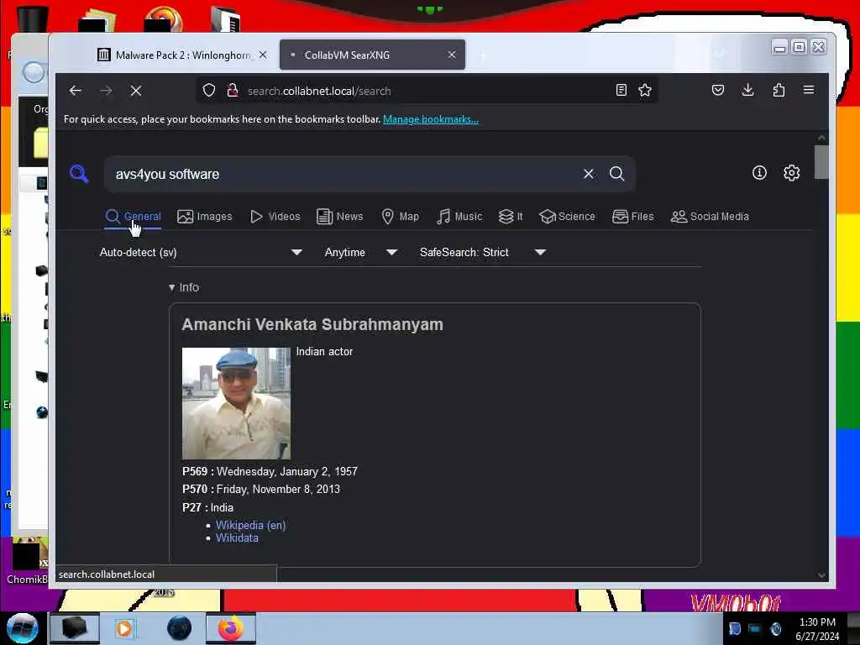Open the Pocket save icon
Image resolution: width=860 pixels, height=645 pixels.
(x=718, y=90)
